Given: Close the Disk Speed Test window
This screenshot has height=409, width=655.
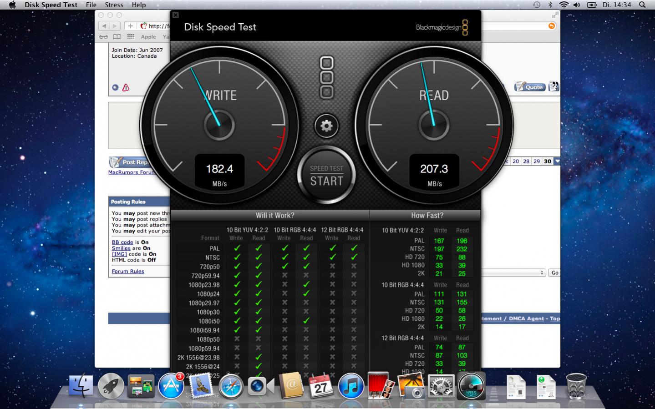Looking at the screenshot, I should [176, 15].
